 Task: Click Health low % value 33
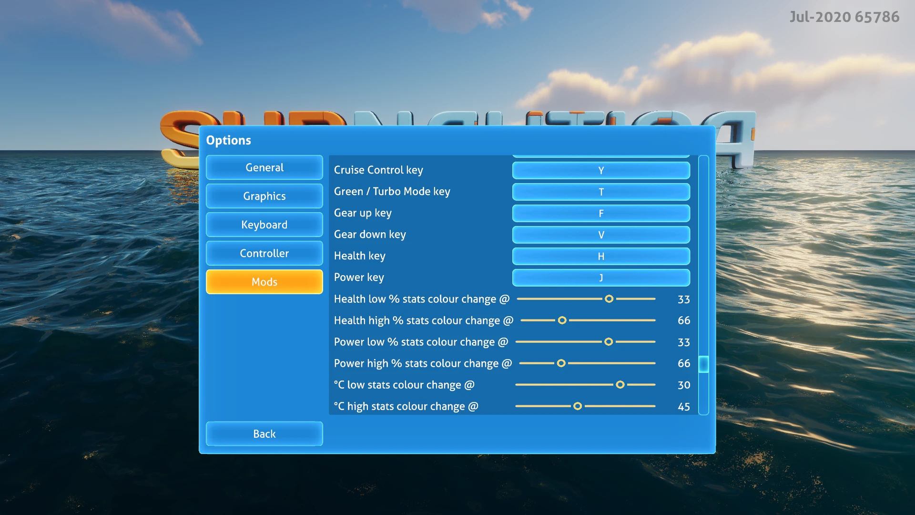tap(684, 299)
